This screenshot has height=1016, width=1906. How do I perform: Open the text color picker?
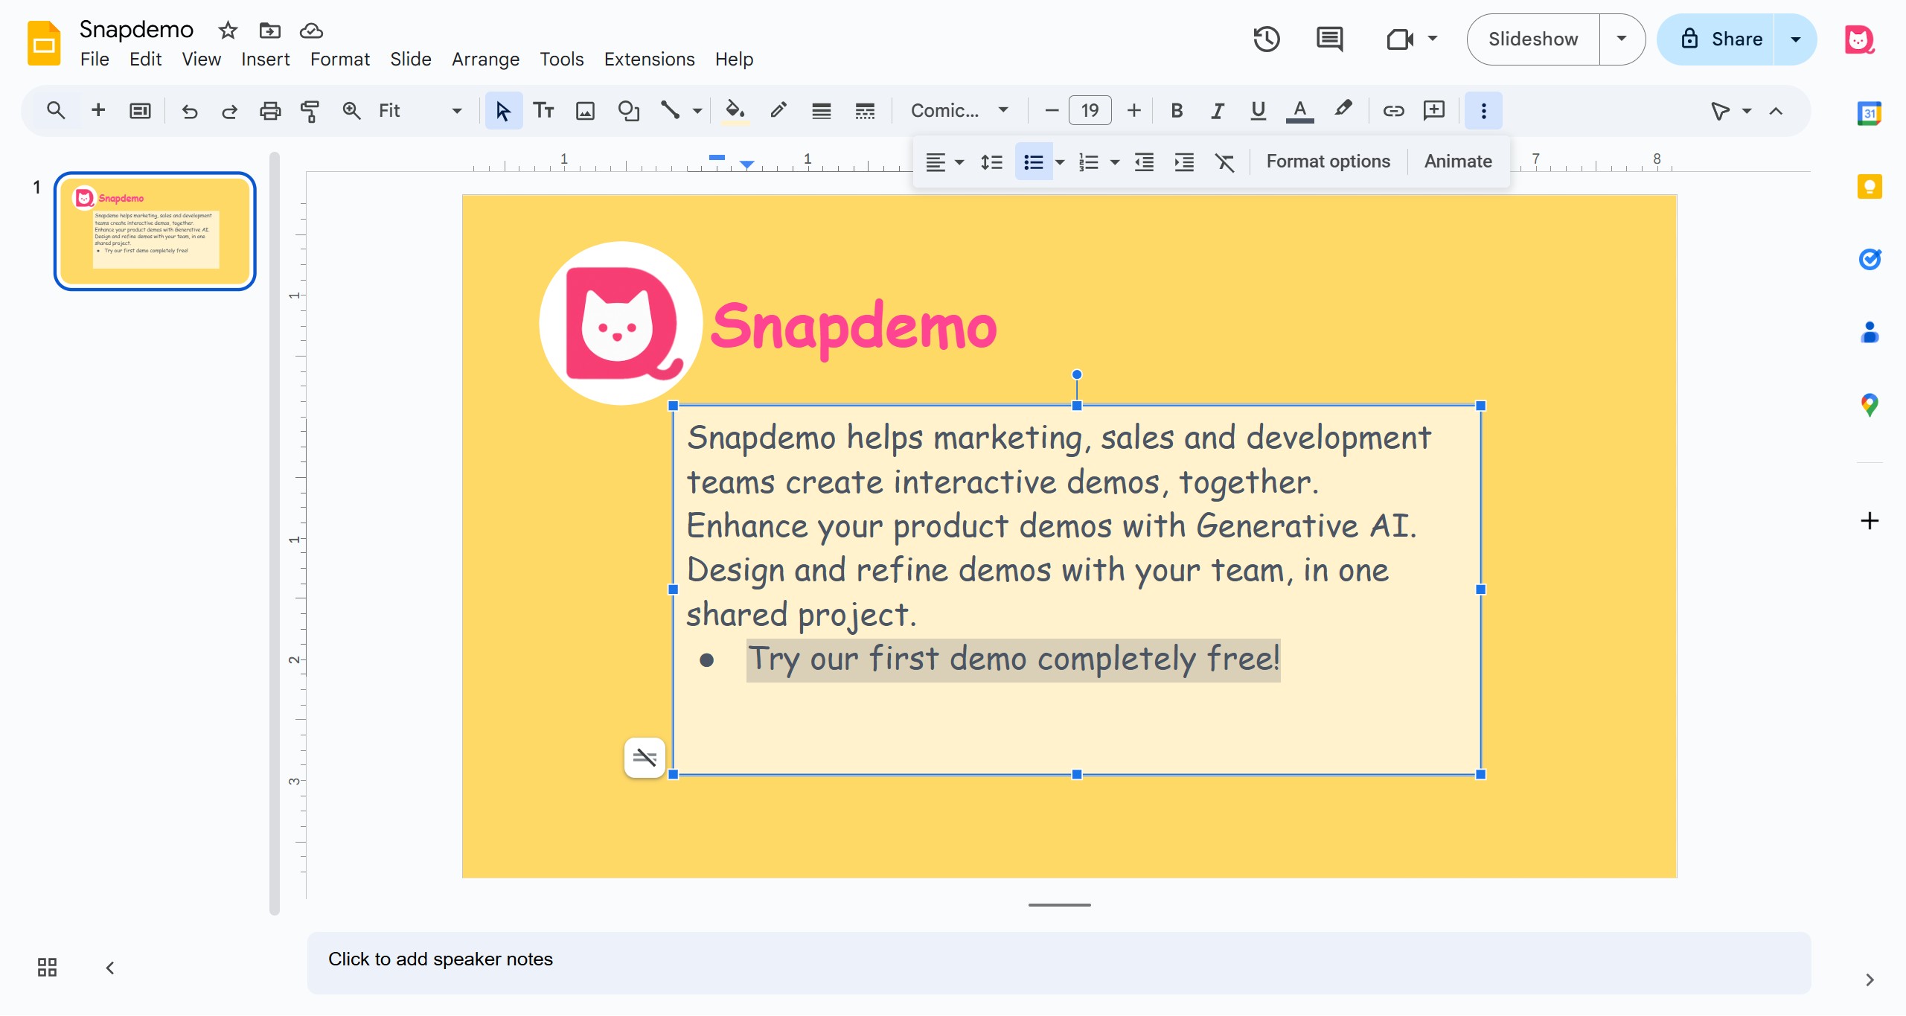(x=1299, y=111)
